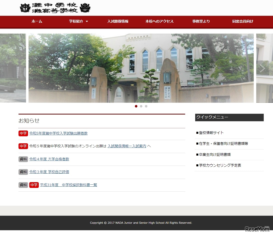Click the copyright text in footer
This screenshot has height=235, width=273.
141,223
